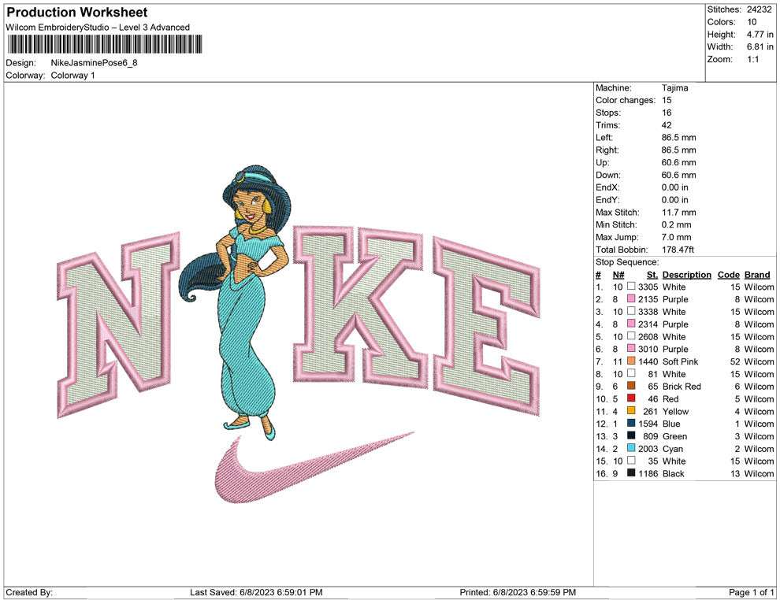Click the "Colorway 1" value
The image size is (780, 600).
click(x=72, y=76)
